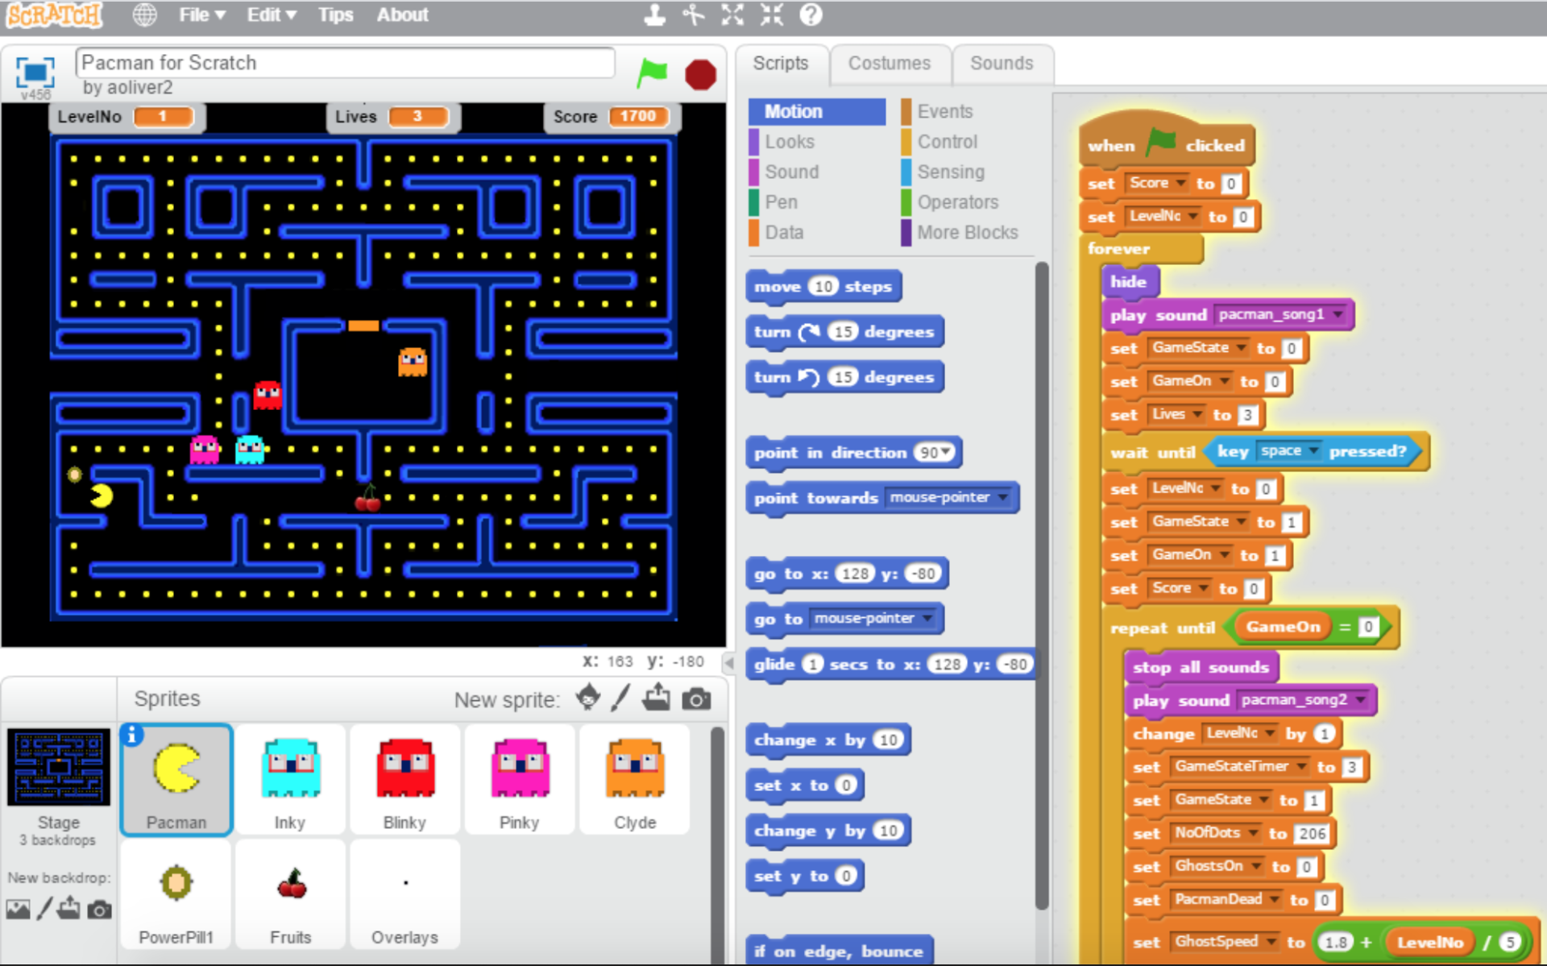
Task: Open the pacman_song2 sound dropdown
Action: click(1361, 699)
